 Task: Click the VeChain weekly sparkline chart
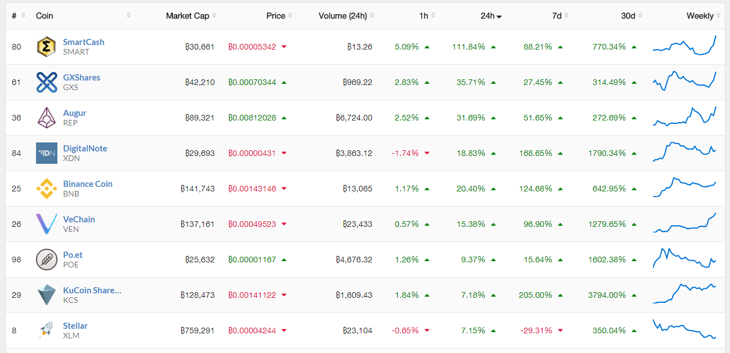(684, 222)
